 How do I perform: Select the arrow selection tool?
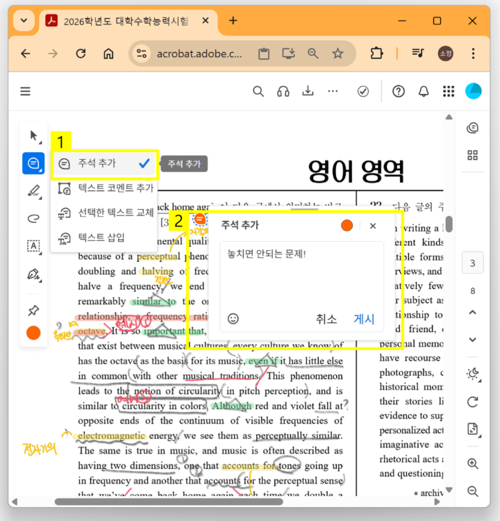coord(33,136)
